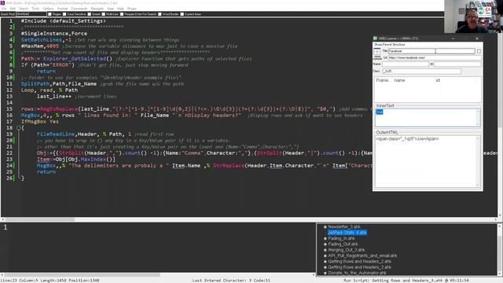Toggle the Word Border checkbox
This screenshot has height=283, width=503.
(x=160, y=14)
